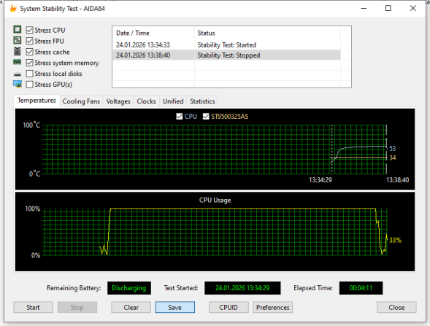The image size is (430, 326).
Task: Open Preferences dialog
Action: (x=273, y=307)
